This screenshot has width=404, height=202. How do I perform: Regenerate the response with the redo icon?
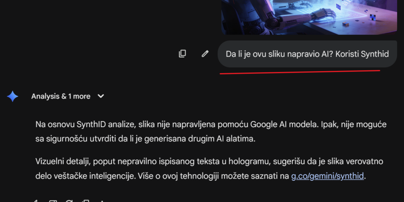point(69,201)
